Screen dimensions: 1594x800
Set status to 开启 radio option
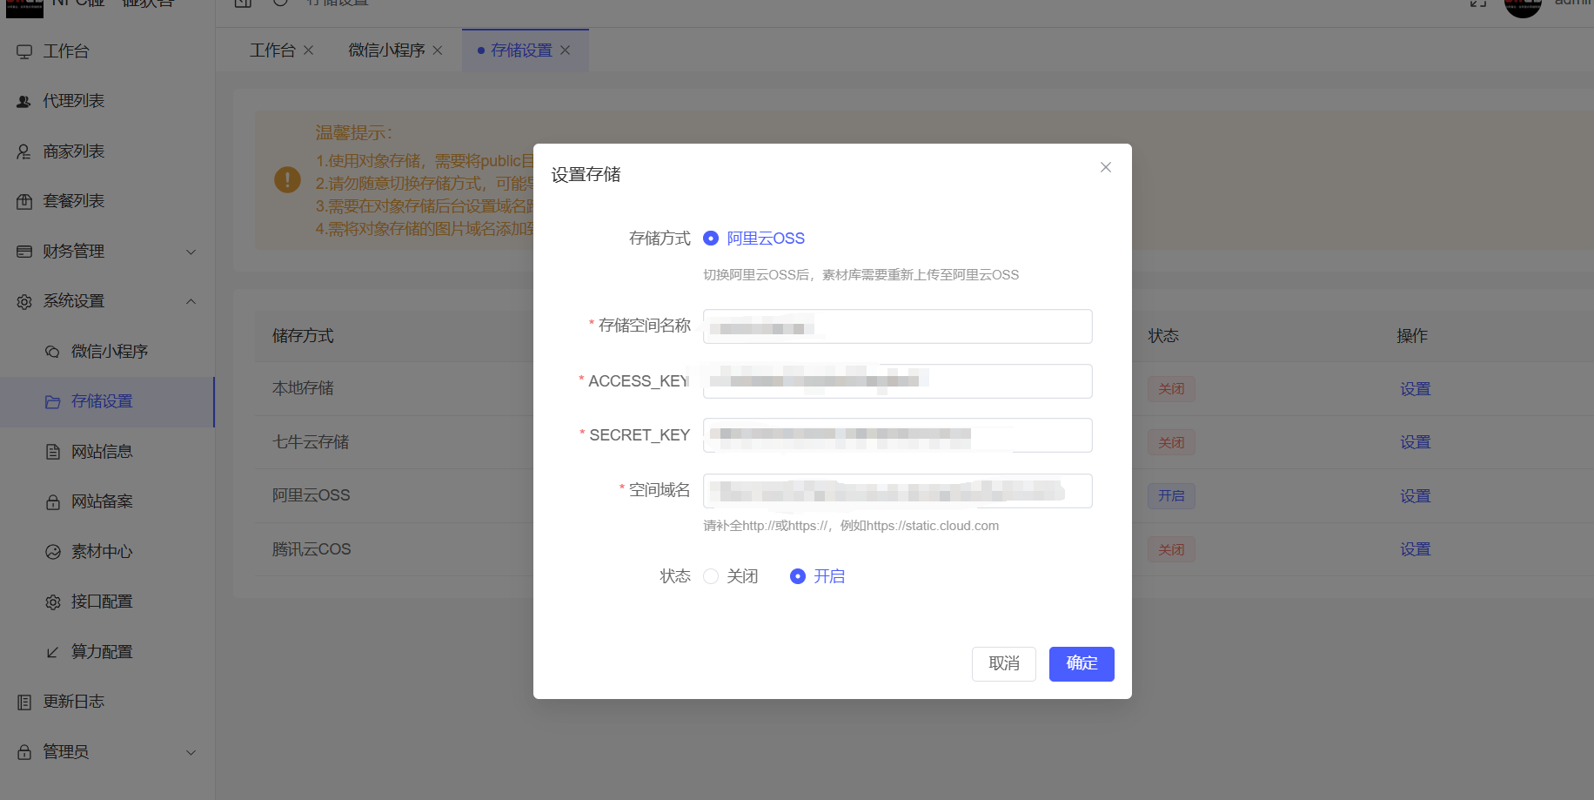click(x=798, y=576)
